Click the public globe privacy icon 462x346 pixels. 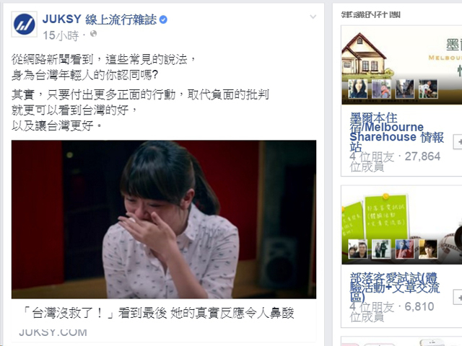tap(93, 34)
